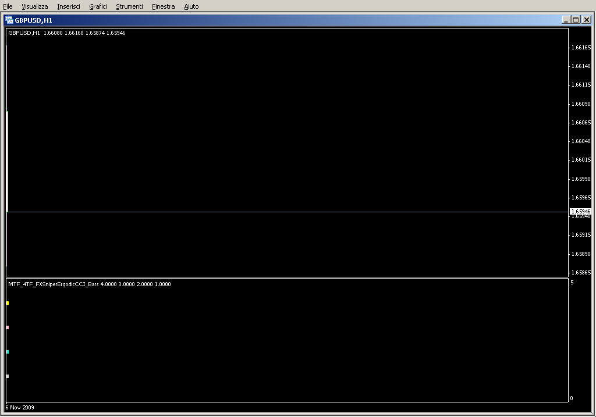Click the GBPUSD,H1 window title bar text

tap(33, 20)
